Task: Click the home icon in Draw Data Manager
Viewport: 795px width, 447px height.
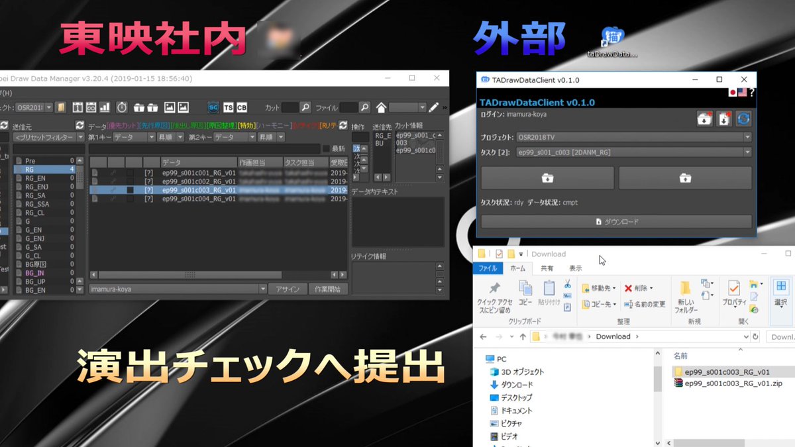Action: click(382, 107)
